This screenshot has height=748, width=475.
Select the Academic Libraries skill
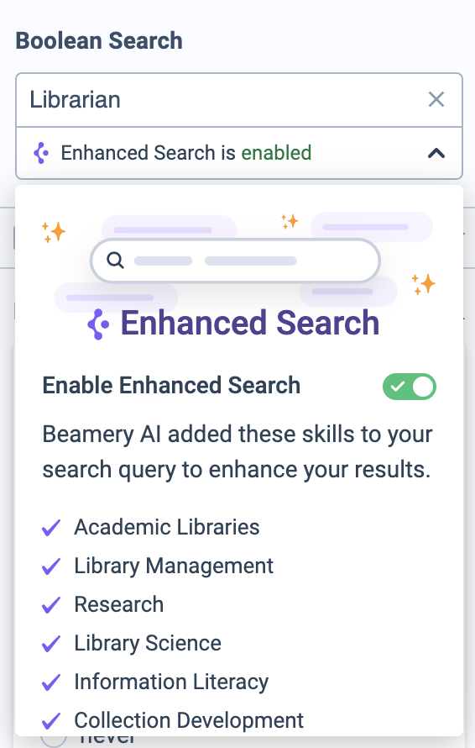coord(167,527)
